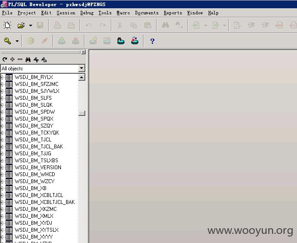The height and width of the screenshot is (243, 297).
Task: Click the Refresh icon in object browser
Action: click(5, 59)
